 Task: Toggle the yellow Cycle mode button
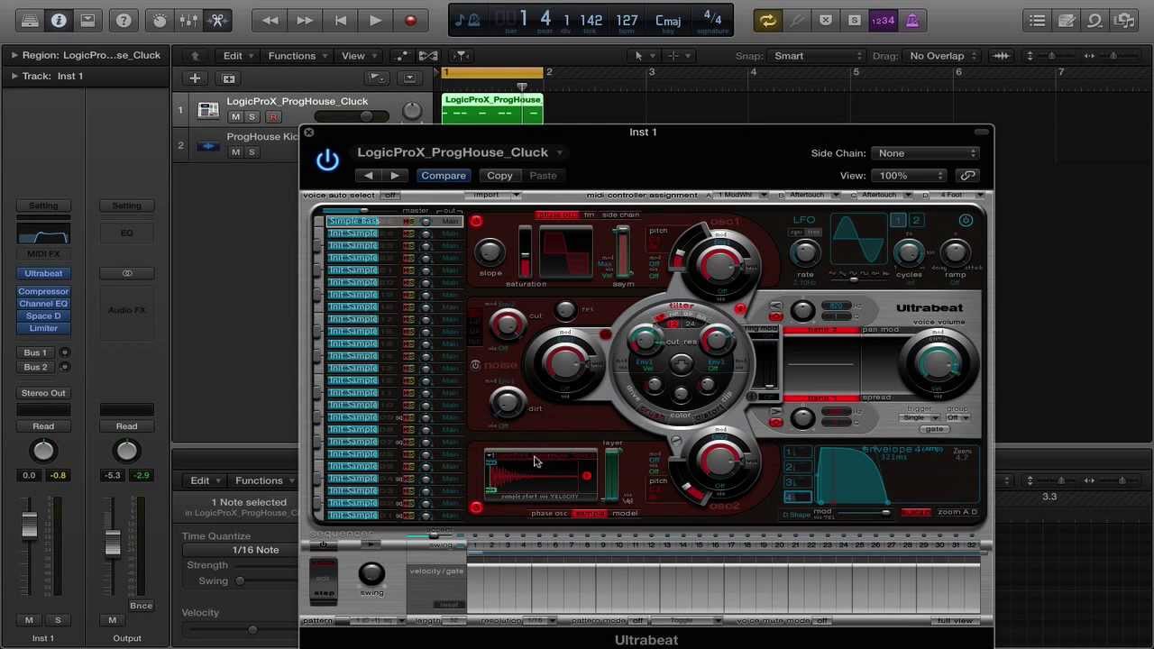(767, 20)
